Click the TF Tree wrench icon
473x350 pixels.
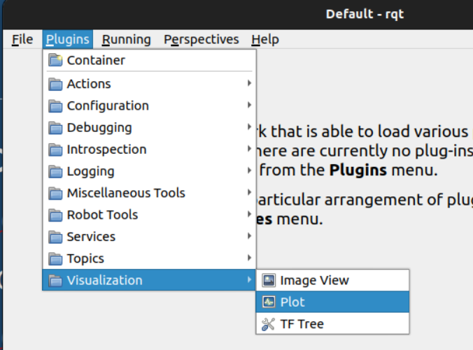(x=268, y=324)
